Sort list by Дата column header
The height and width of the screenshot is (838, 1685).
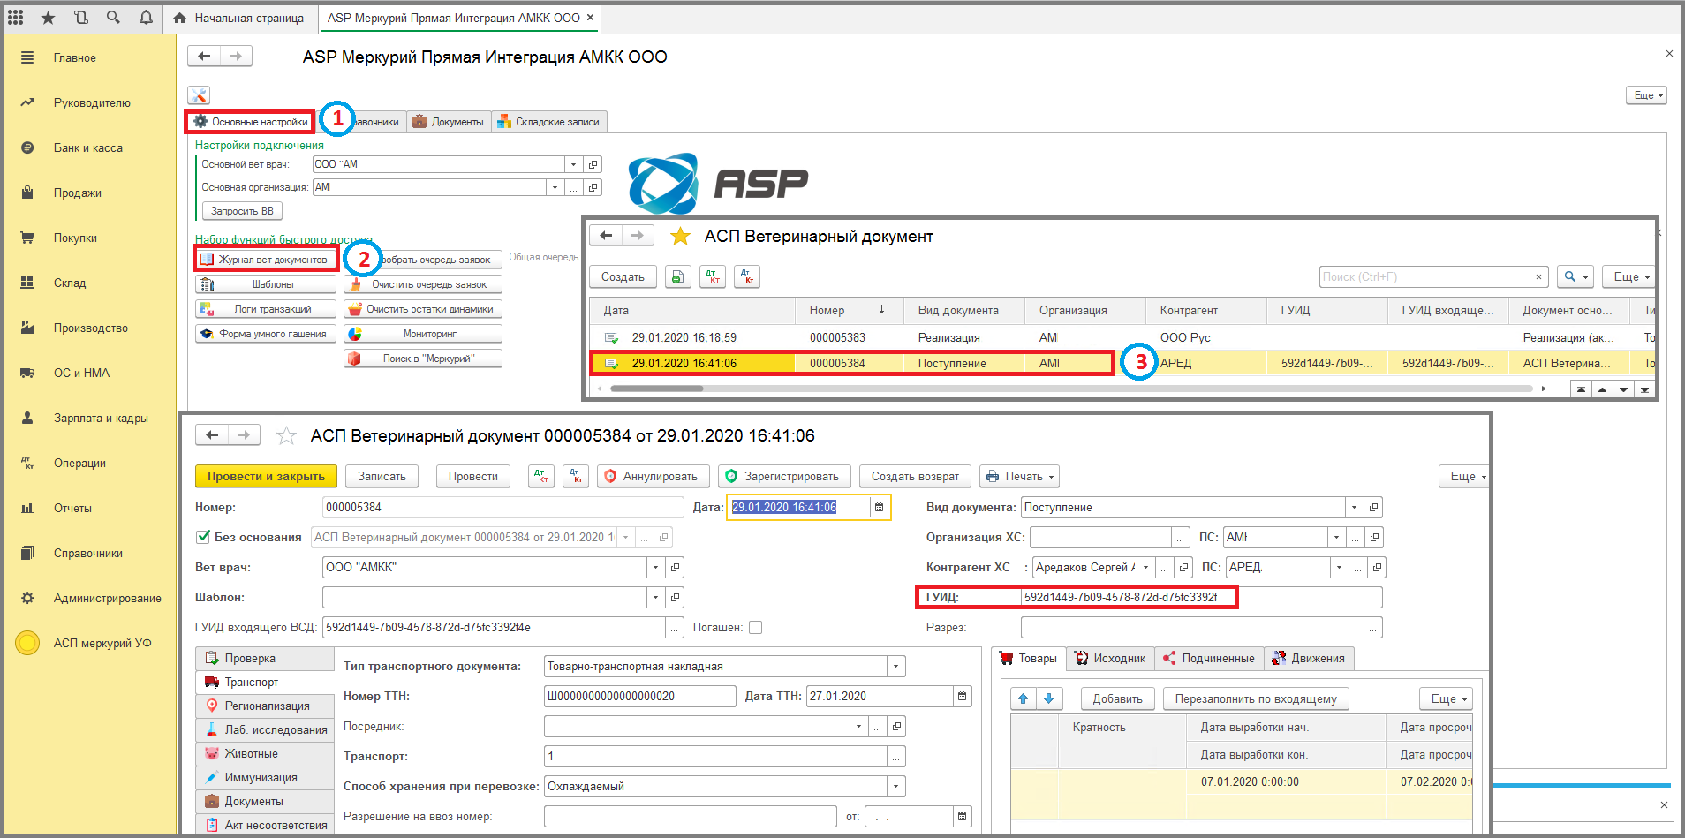692,310
